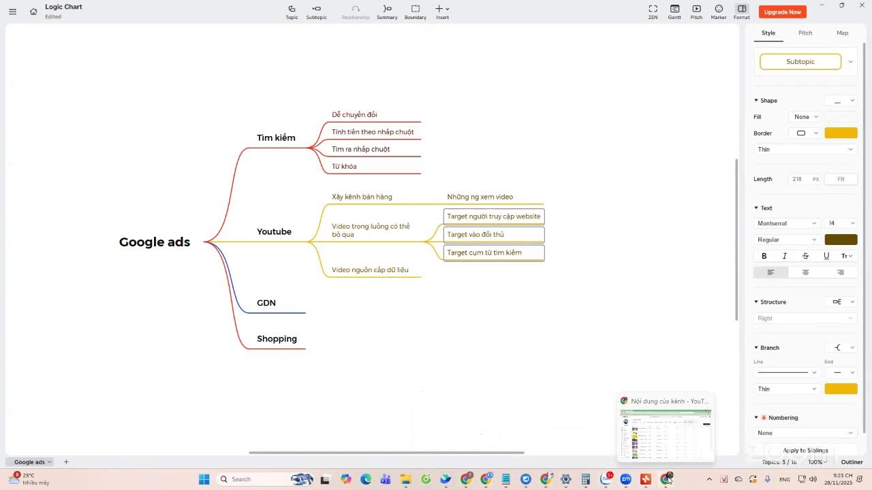Edit the Length value field
The image size is (872, 490).
[x=805, y=179]
